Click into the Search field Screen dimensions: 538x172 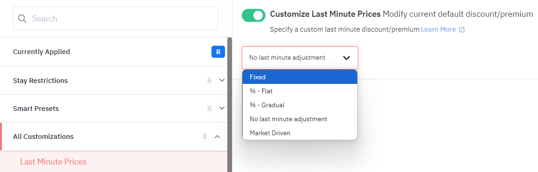pos(116,18)
